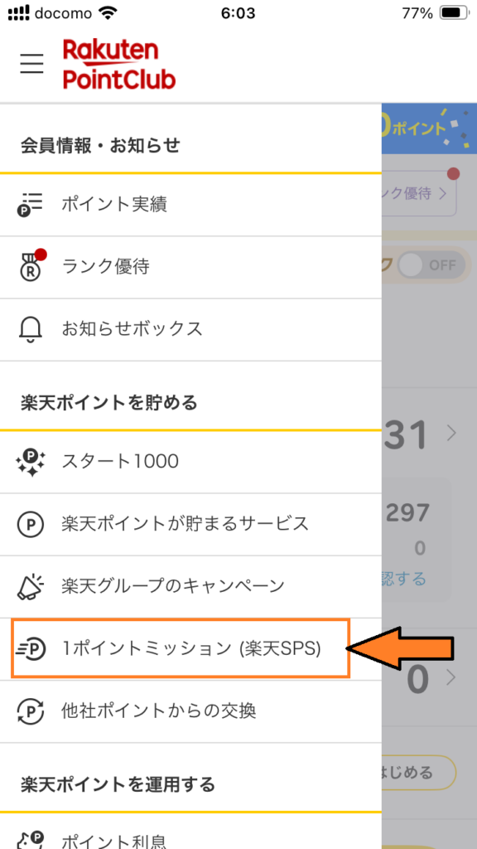Screen dimensions: 477x849
Task: Tap the 1ポイントミッション P icon
Action: click(x=31, y=648)
